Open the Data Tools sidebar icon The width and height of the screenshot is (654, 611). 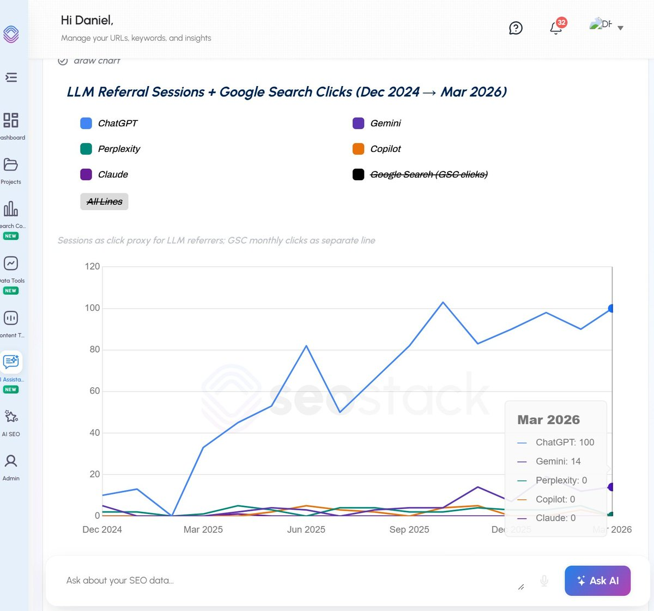pos(11,264)
